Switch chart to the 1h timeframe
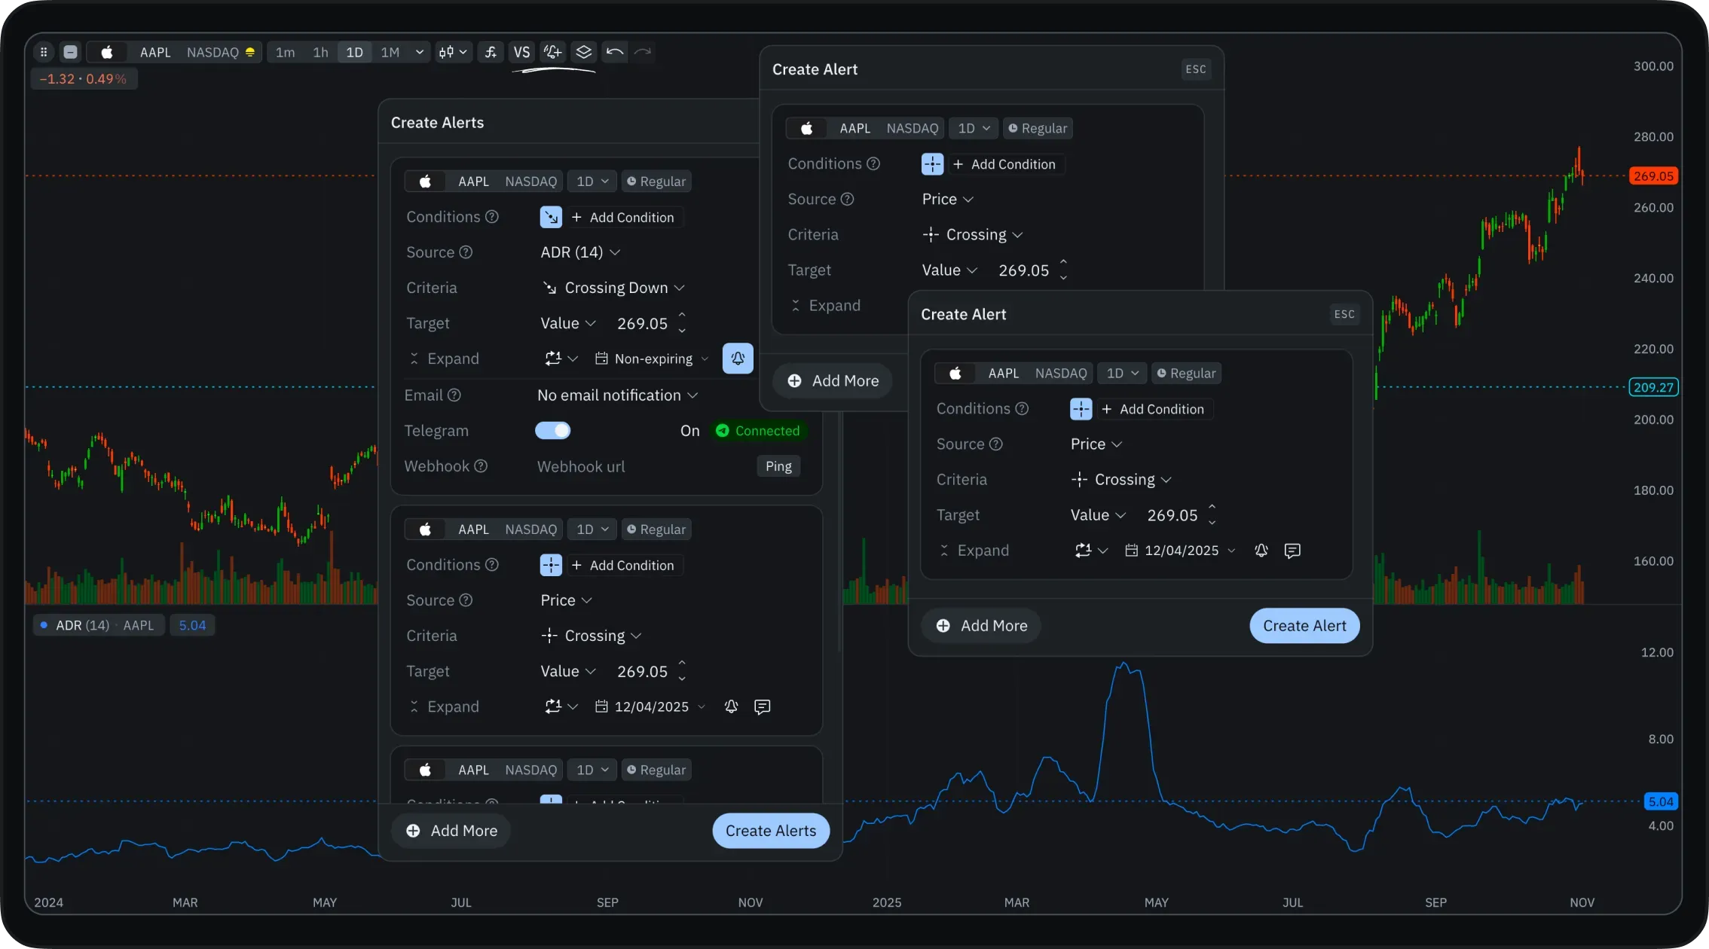Screen dimensions: 1709x949 tap(320, 52)
